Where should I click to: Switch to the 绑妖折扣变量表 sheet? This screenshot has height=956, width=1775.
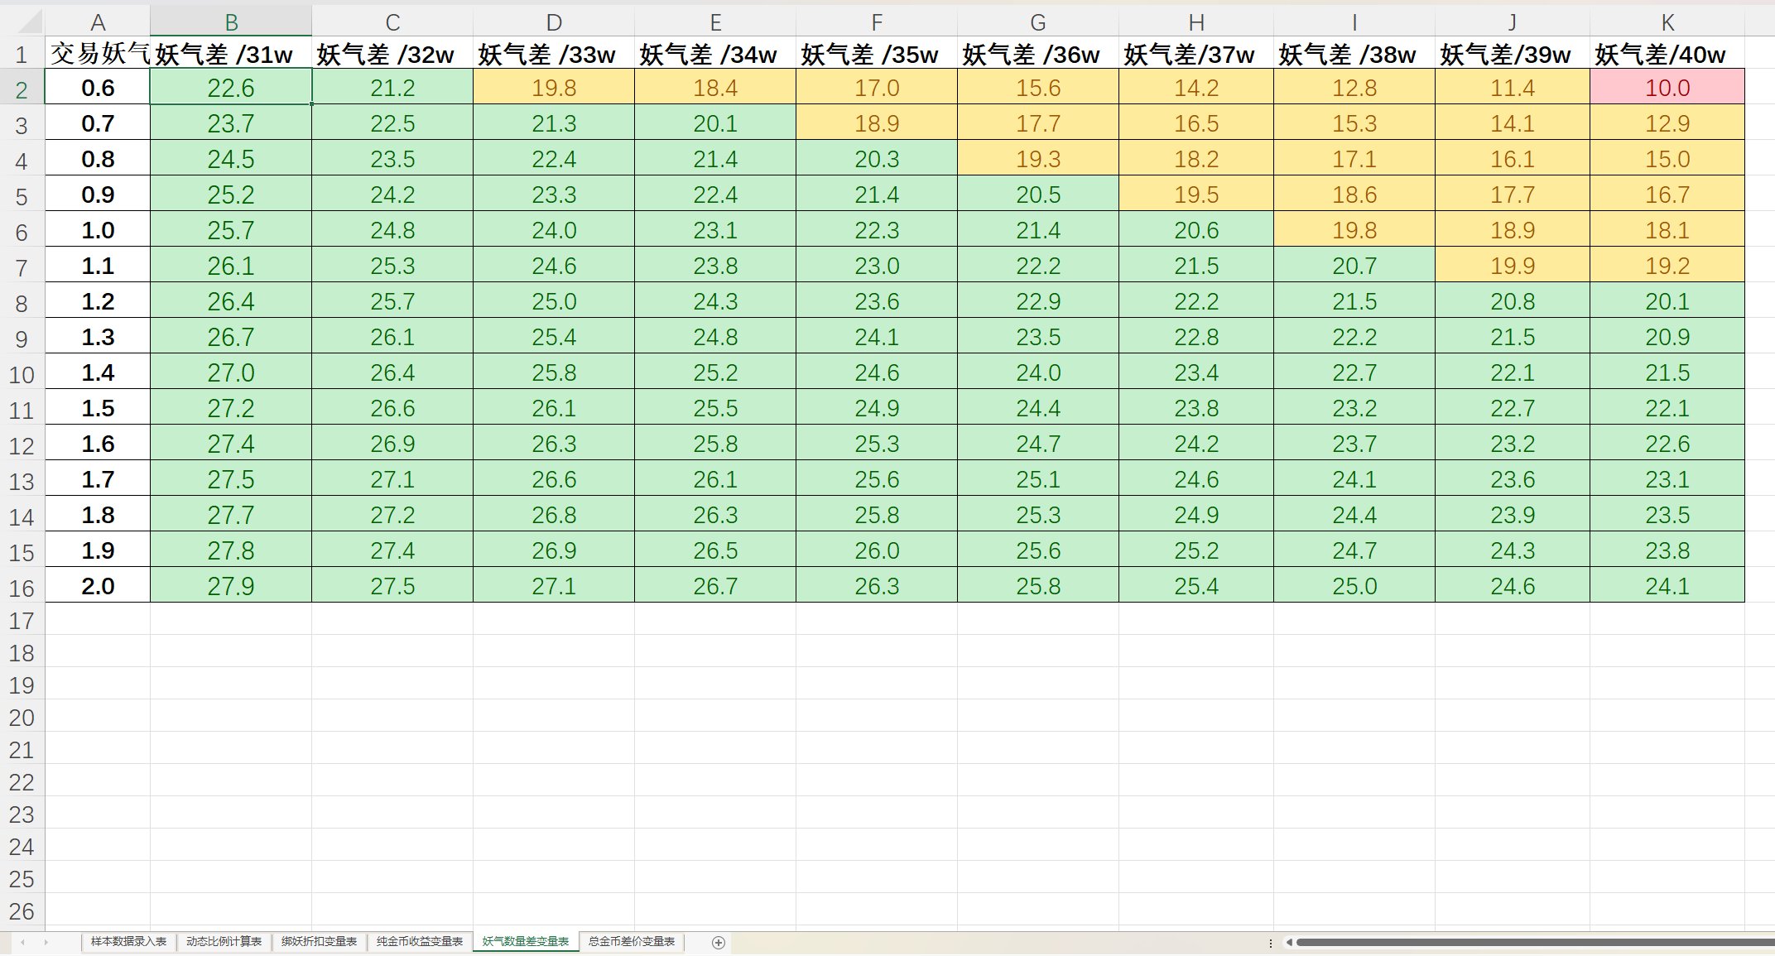tap(320, 942)
